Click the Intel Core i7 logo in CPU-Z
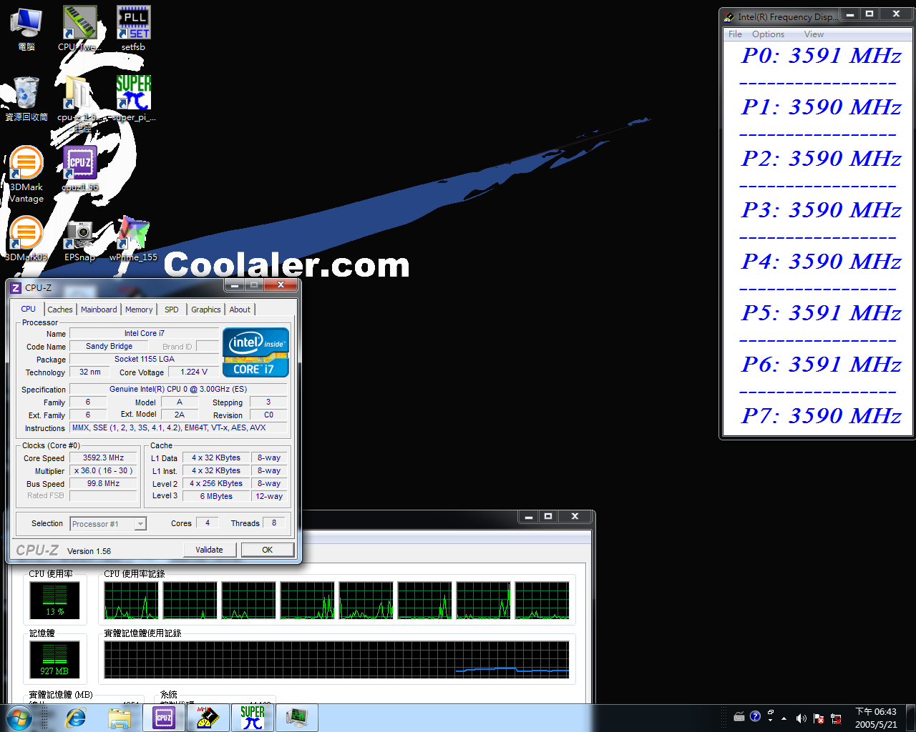Screen dimensions: 916x732 [255, 352]
